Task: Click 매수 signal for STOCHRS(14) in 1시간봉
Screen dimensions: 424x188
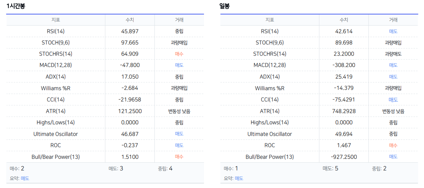Action: coord(179,54)
